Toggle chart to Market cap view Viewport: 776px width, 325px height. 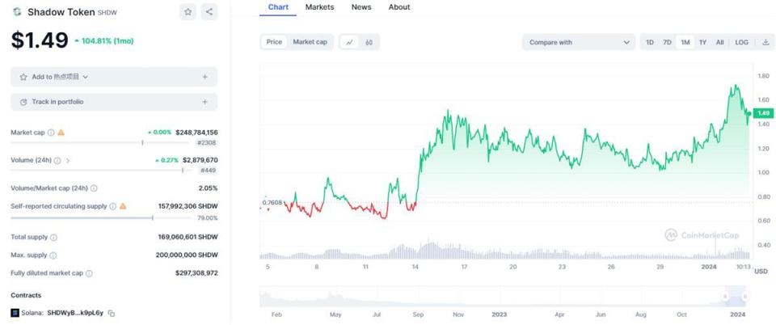point(310,42)
